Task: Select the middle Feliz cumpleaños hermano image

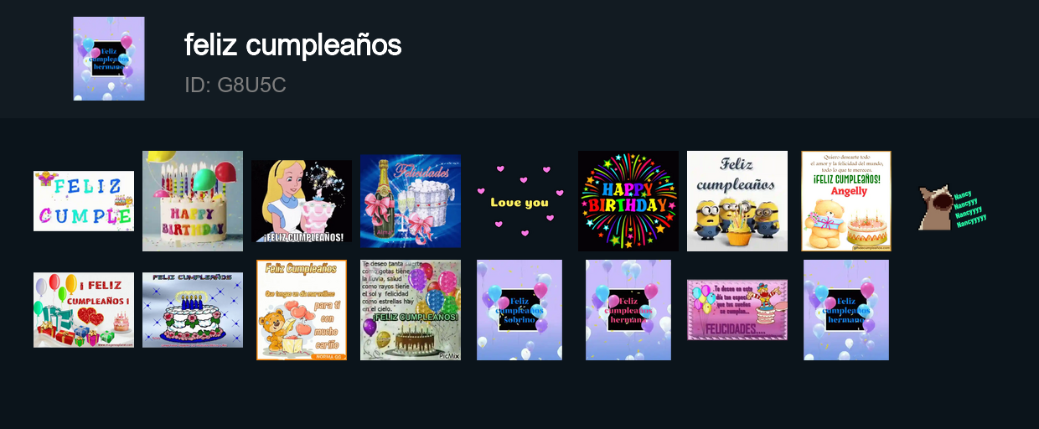Action: click(x=628, y=310)
